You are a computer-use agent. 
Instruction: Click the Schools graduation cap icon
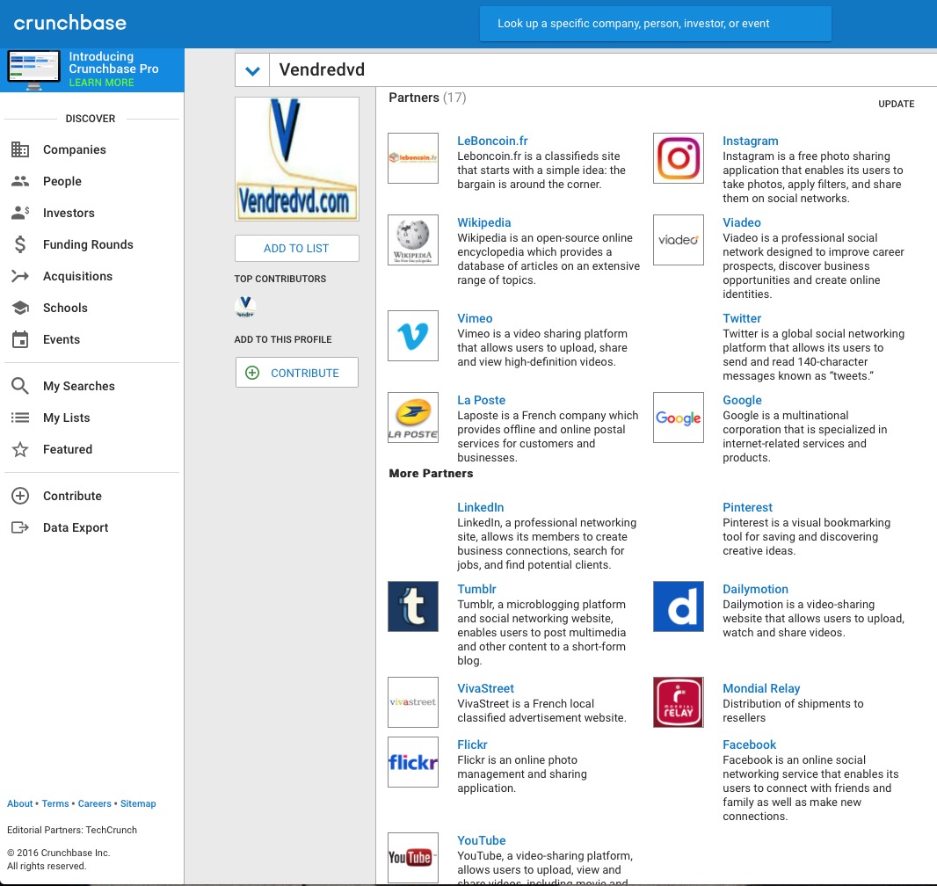tap(20, 308)
